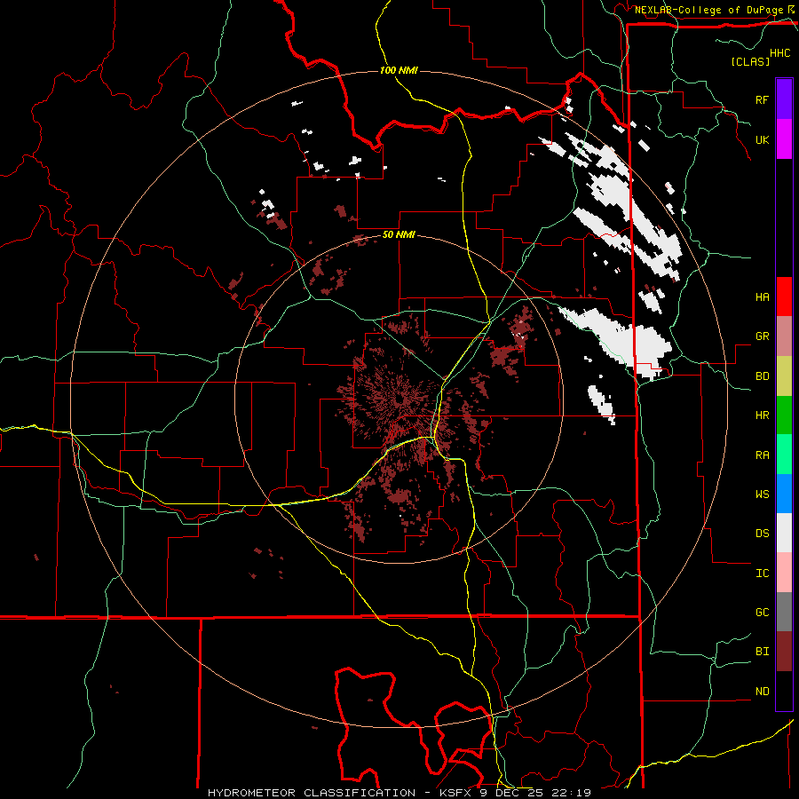Click the 'GC' legend label
The image size is (799, 799).
click(x=762, y=613)
